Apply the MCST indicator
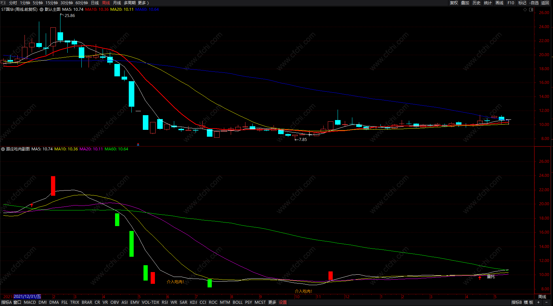 tap(260, 302)
